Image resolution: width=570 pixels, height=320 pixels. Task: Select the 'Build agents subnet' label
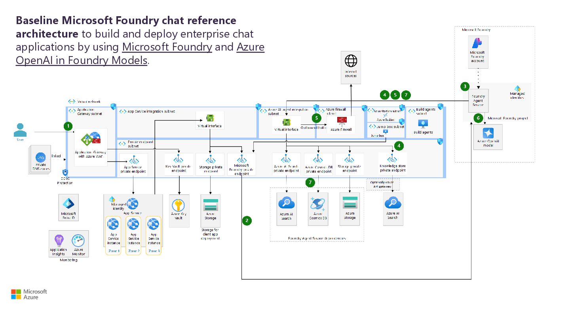tap(426, 111)
